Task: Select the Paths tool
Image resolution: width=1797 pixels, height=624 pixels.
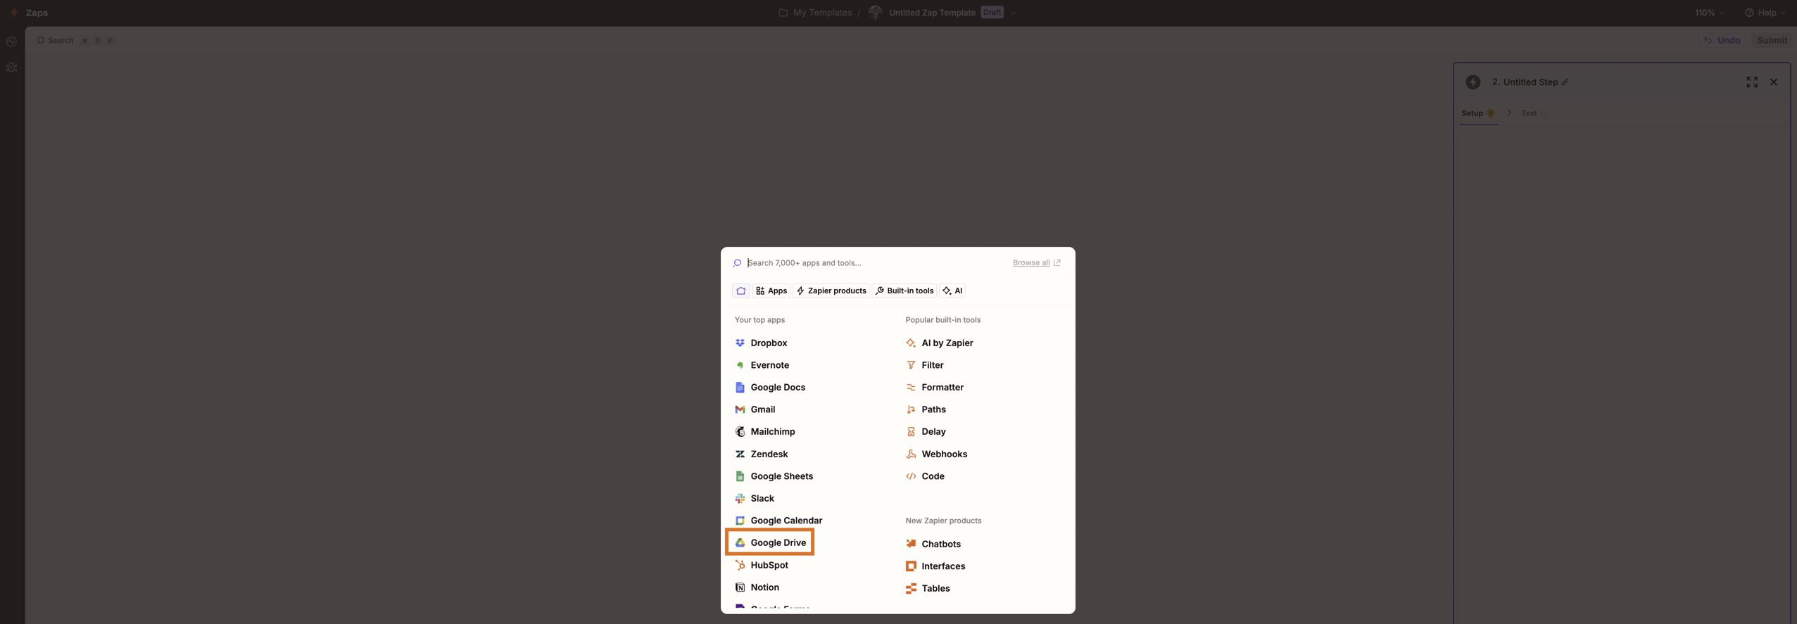Action: coord(926,409)
